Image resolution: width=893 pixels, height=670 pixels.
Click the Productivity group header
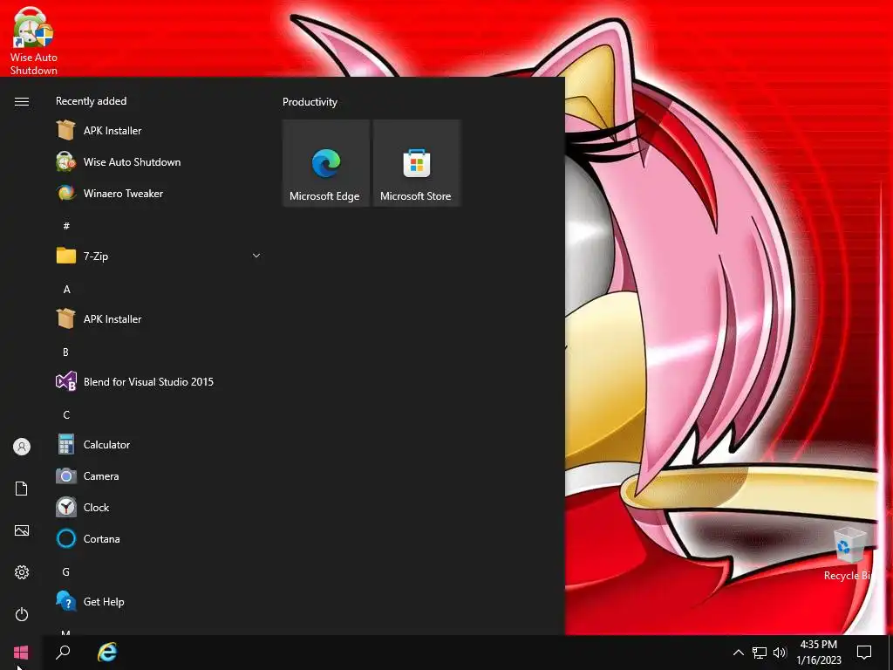click(310, 102)
